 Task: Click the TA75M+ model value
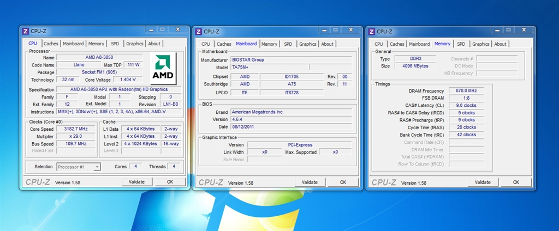click(x=269, y=67)
